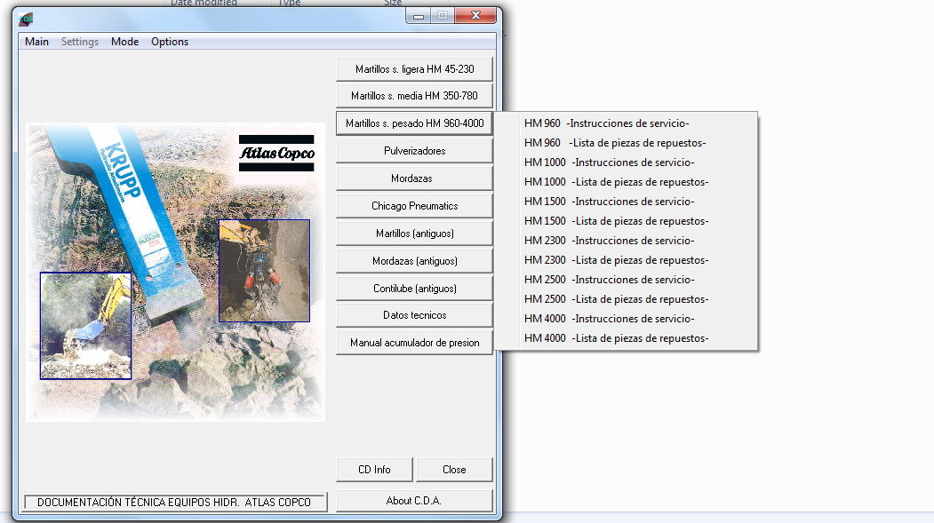
Task: Select HM 4000 -Lista de piezas de repuestos-
Action: click(x=626, y=338)
